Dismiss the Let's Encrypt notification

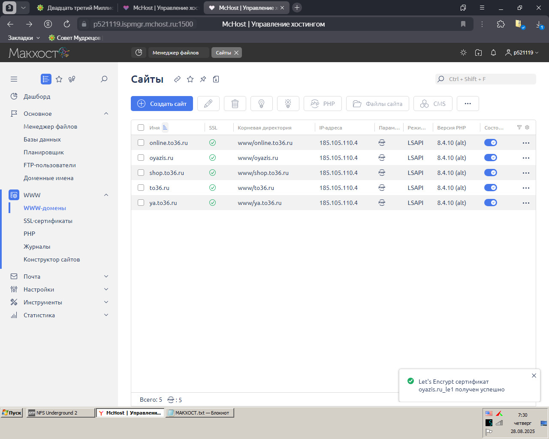[534, 376]
